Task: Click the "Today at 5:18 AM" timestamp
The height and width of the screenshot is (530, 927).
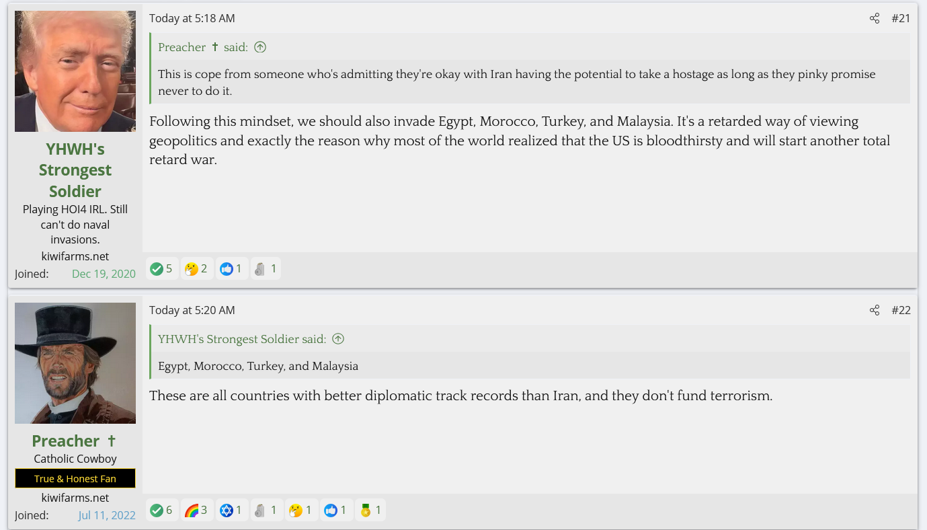Action: click(192, 18)
